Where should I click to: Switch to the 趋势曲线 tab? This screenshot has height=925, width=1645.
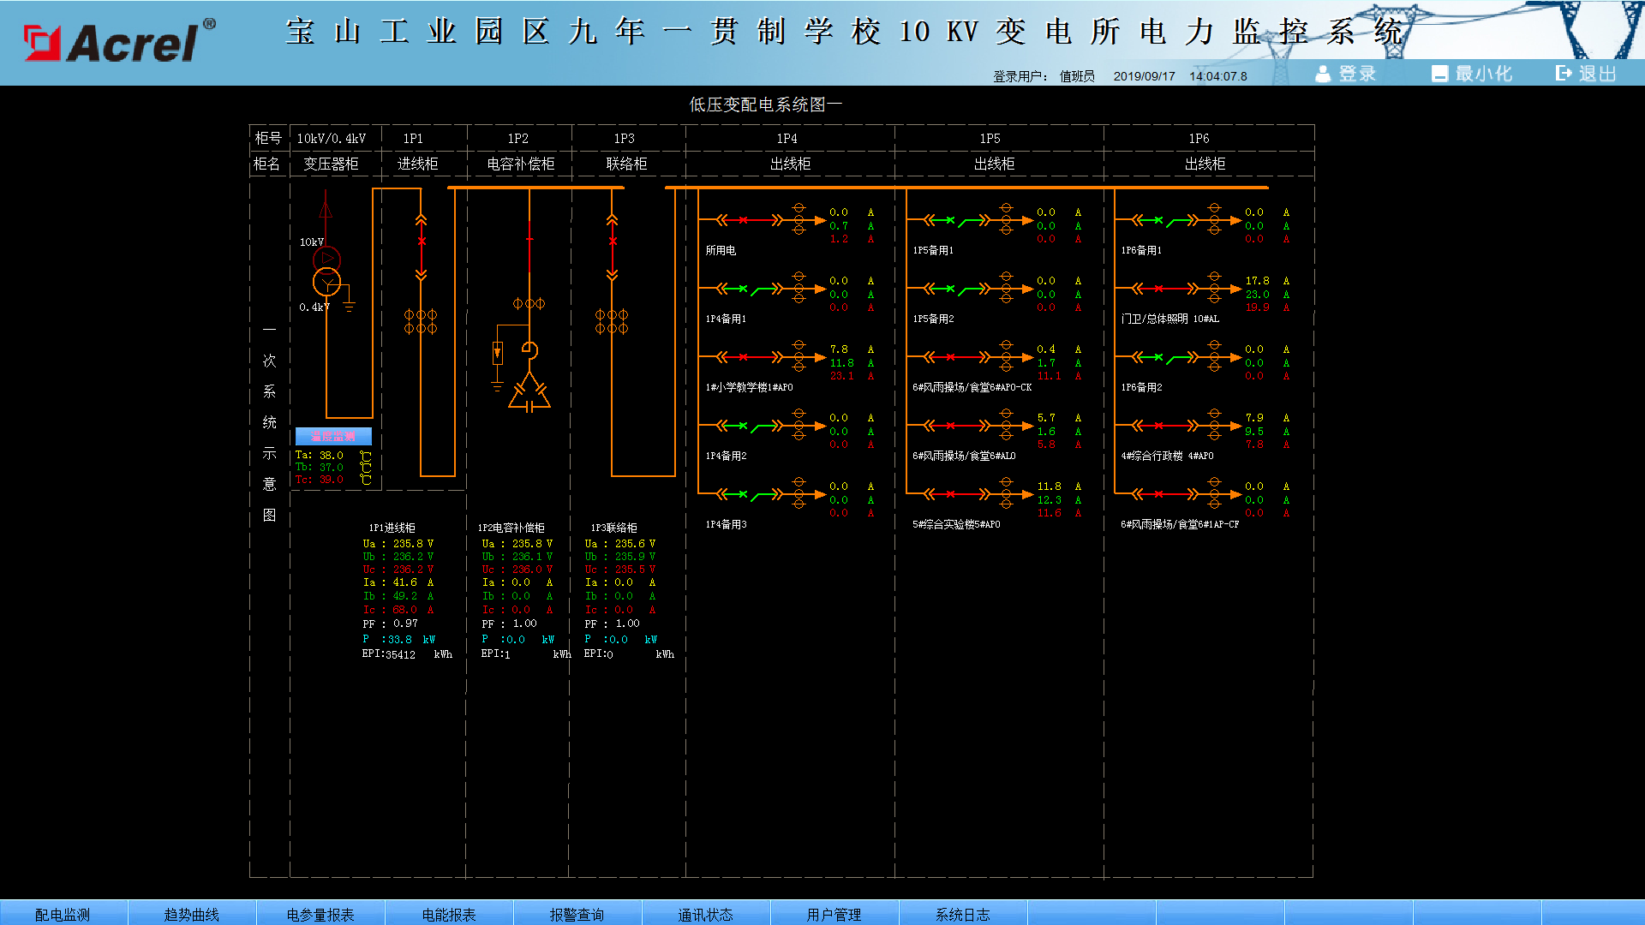[x=191, y=914]
